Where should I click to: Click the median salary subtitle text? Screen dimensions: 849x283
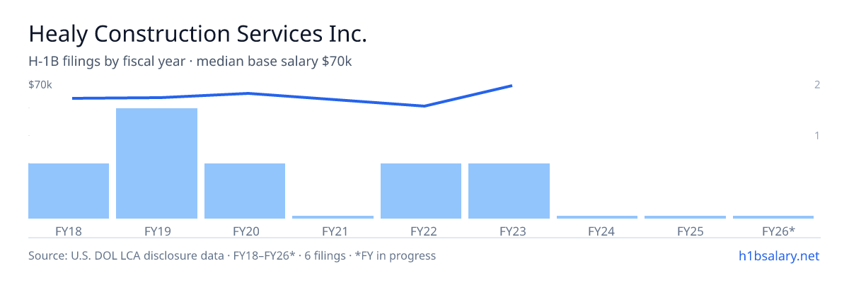tap(190, 62)
